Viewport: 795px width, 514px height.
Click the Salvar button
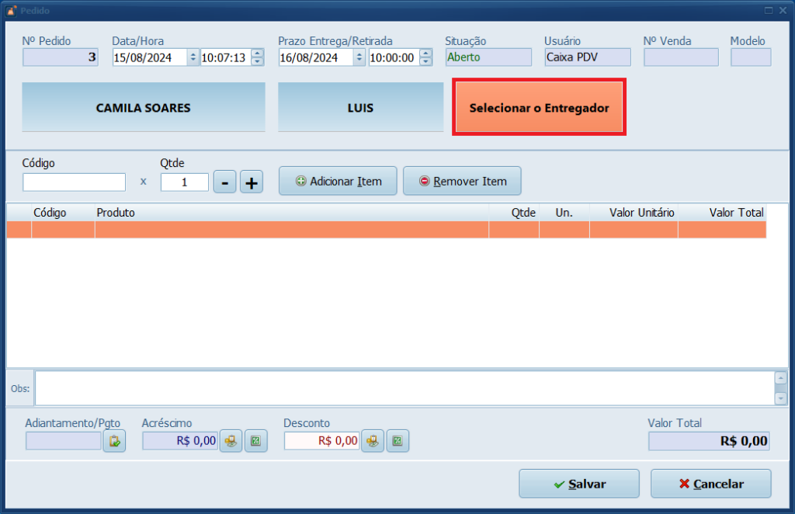click(x=578, y=484)
